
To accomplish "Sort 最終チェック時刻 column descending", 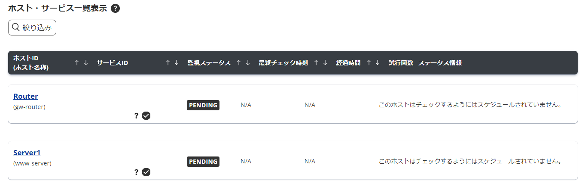I will pos(325,63).
